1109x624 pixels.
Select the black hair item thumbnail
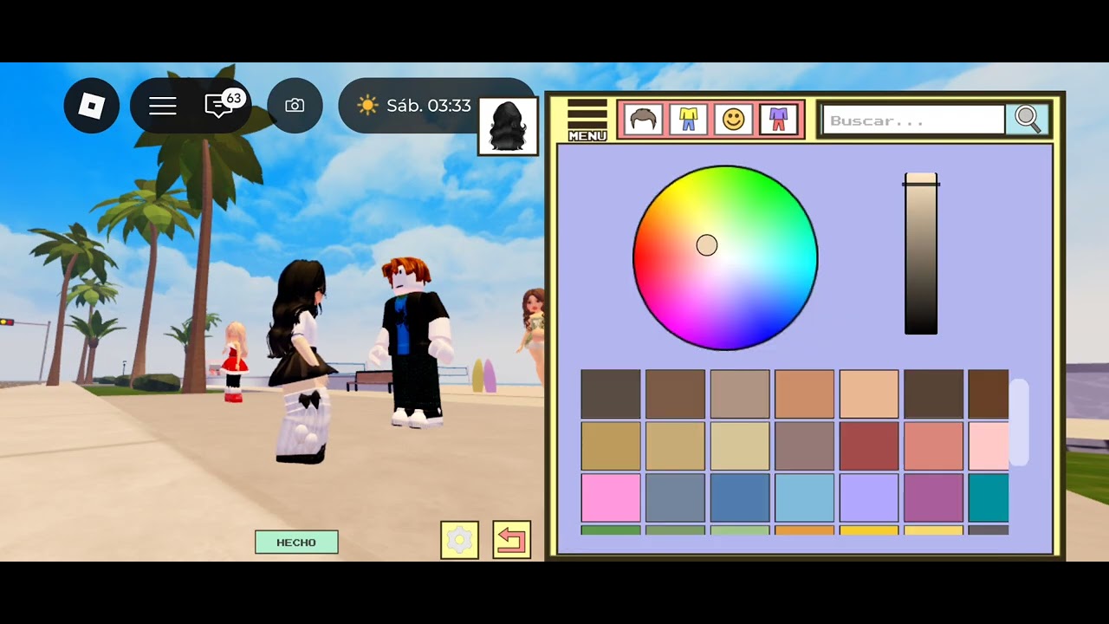coord(508,126)
